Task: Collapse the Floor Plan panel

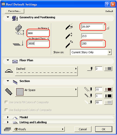Action: [8, 60]
